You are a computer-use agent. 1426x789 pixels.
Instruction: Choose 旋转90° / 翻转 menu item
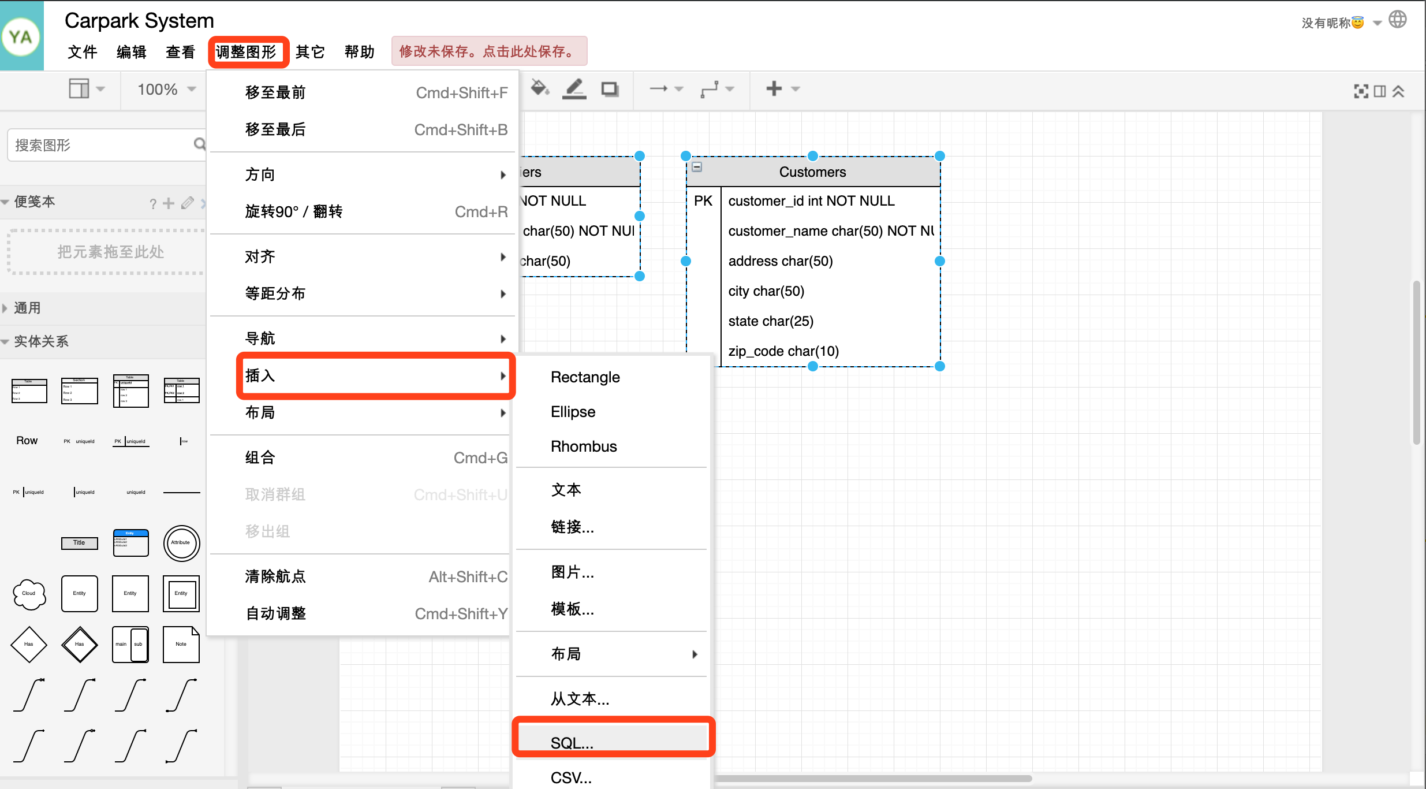(363, 211)
